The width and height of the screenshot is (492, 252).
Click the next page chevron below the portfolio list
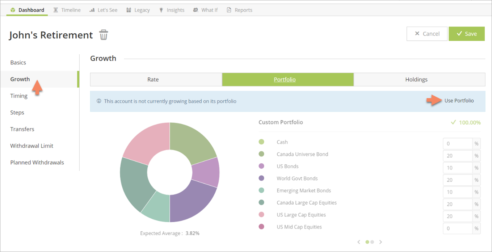[x=380, y=242]
